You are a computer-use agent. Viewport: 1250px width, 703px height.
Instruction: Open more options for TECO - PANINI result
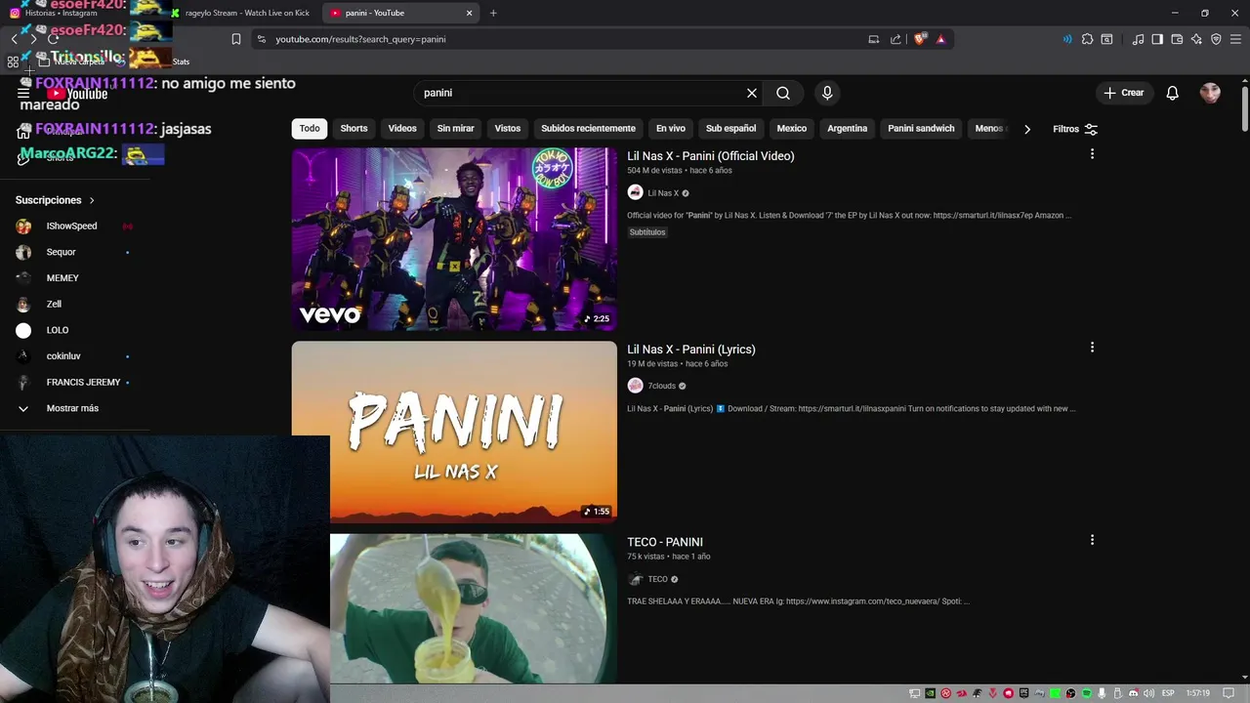tap(1092, 540)
